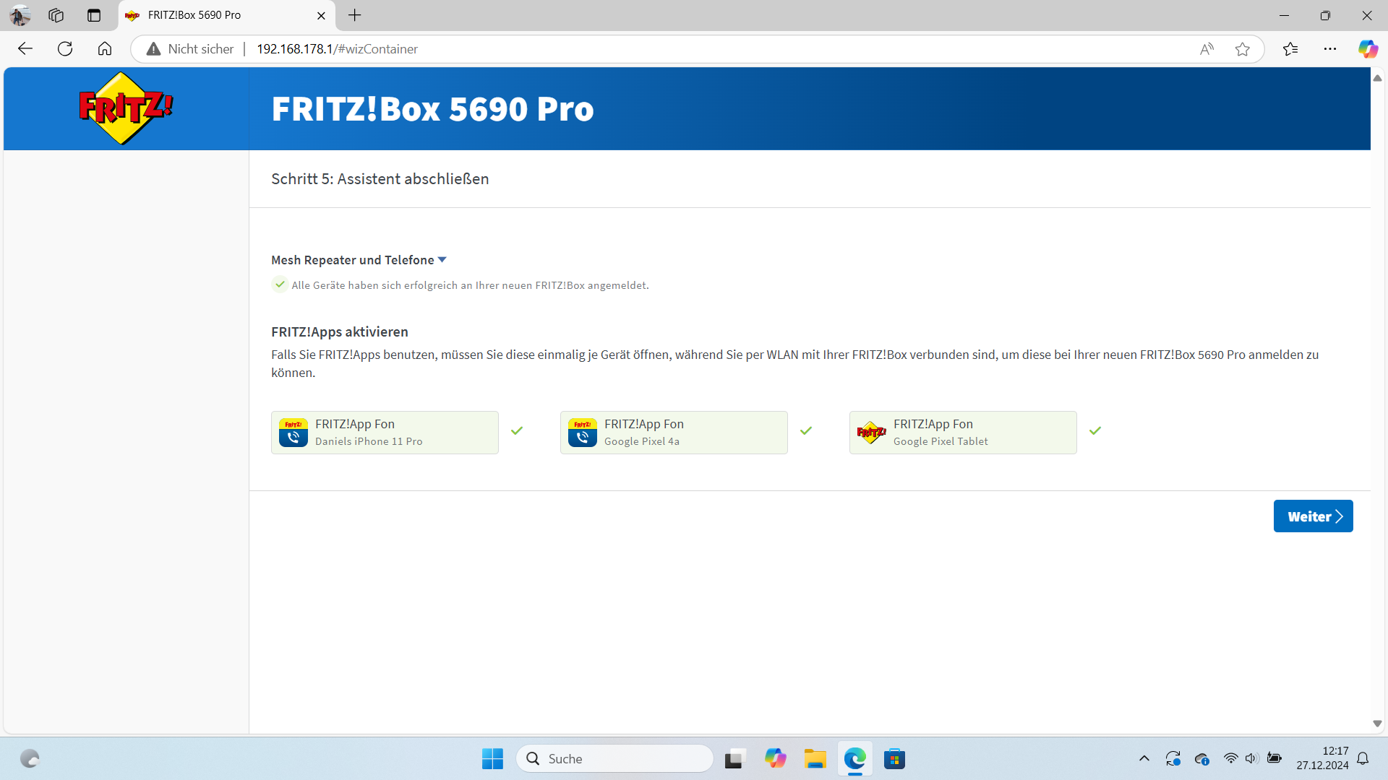Click the Weiter button
This screenshot has width=1388, height=780.
click(x=1313, y=516)
